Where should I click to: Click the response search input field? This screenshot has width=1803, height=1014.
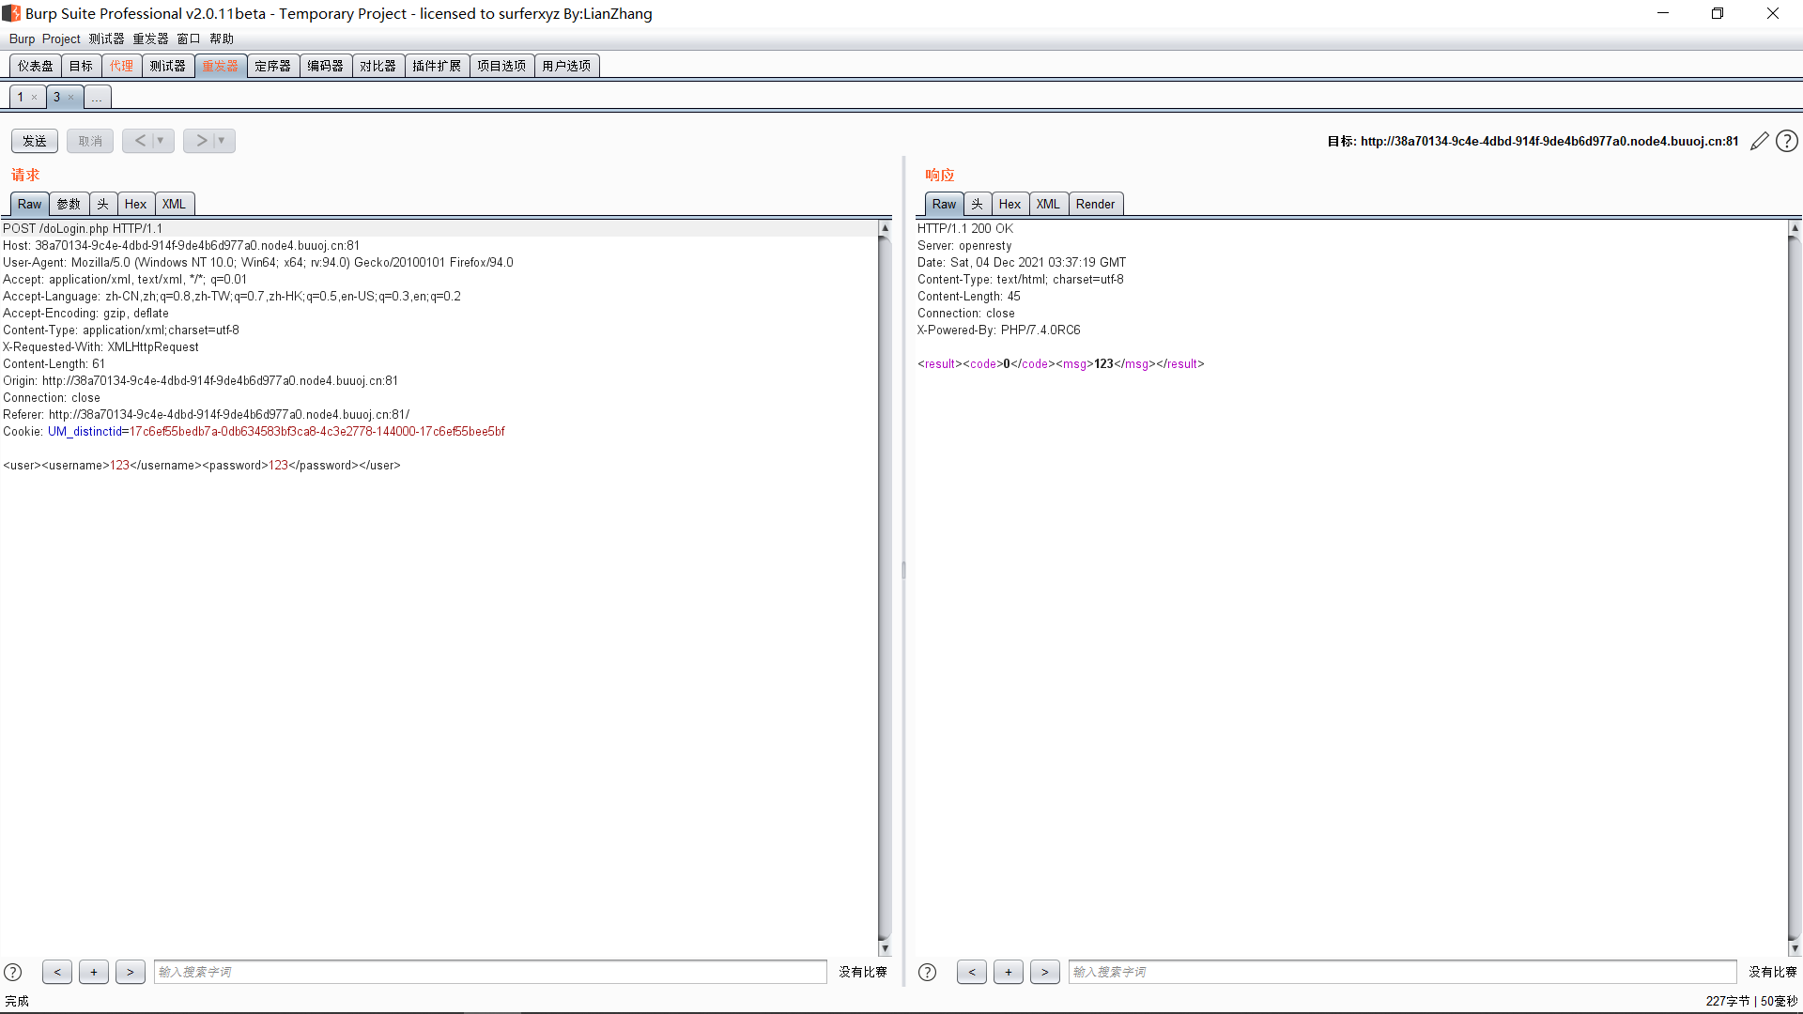(1401, 972)
